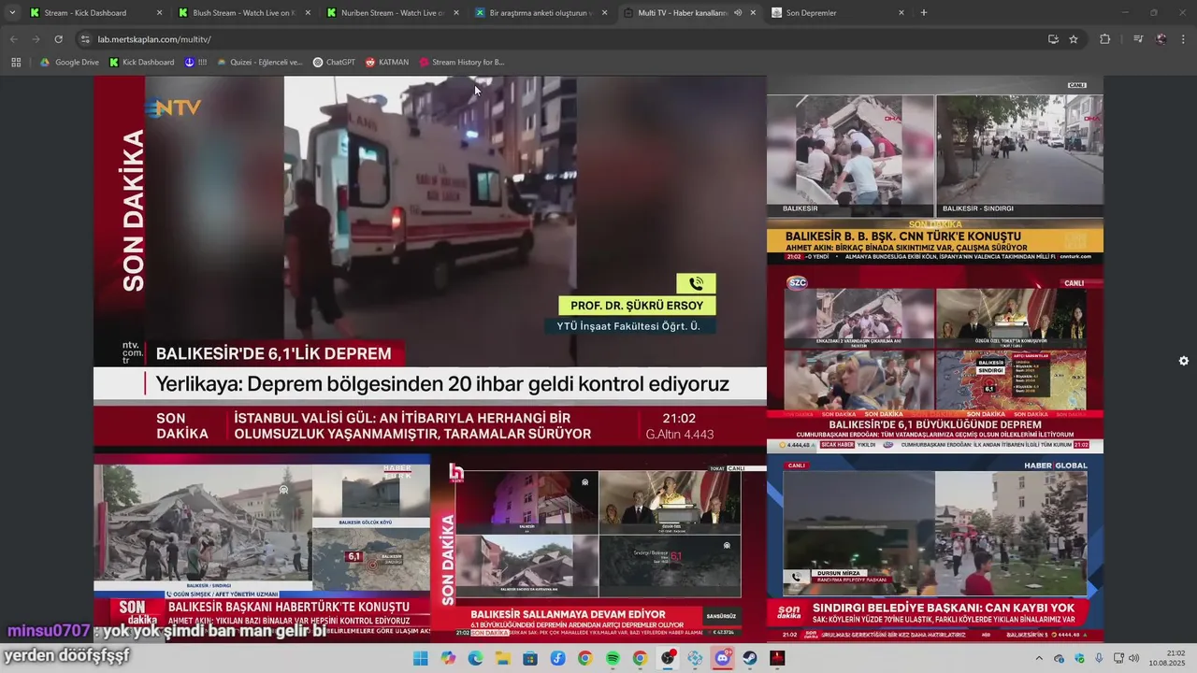Select the NTV main video stream
Screen dimensions: 1197x673
(x=430, y=265)
